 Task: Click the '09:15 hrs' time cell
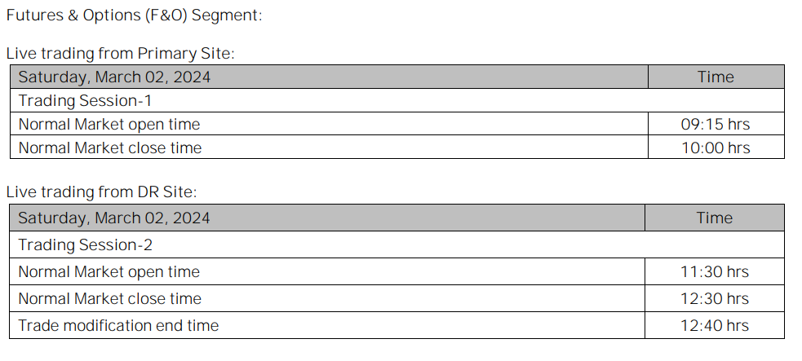[716, 125]
